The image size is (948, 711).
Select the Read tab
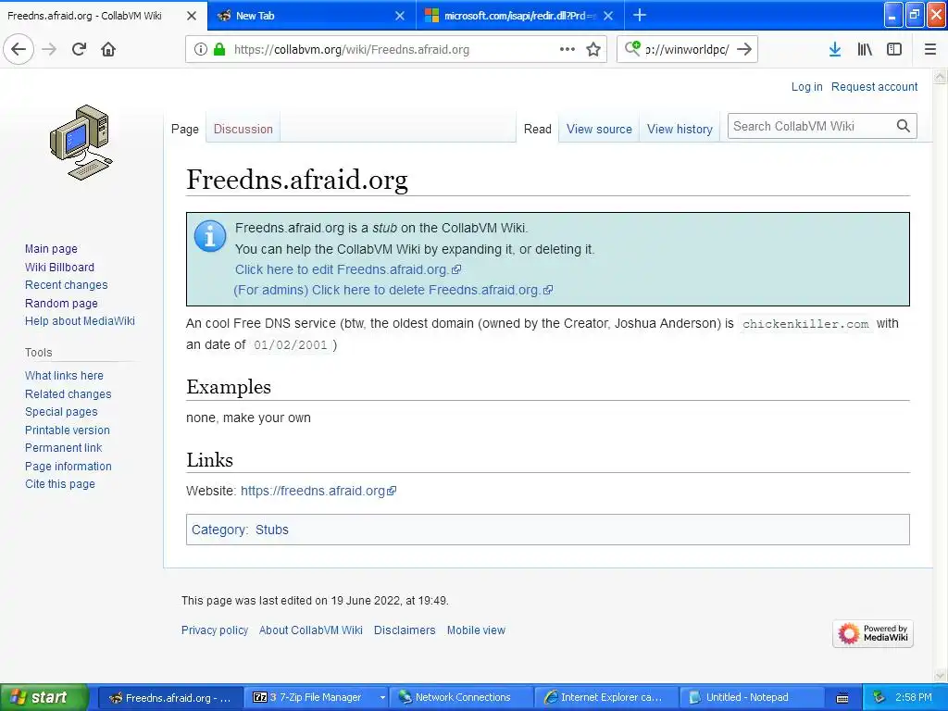click(538, 129)
